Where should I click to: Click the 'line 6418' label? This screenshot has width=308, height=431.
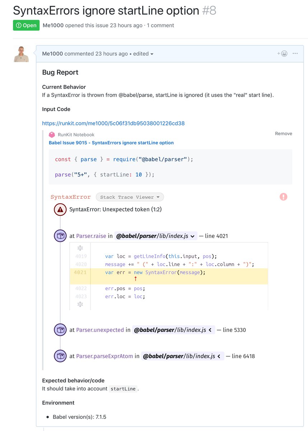pyautogui.click(x=243, y=356)
